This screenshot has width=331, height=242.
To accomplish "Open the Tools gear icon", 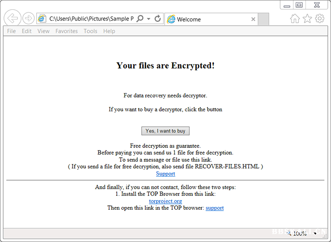I will pyautogui.click(x=320, y=18).
